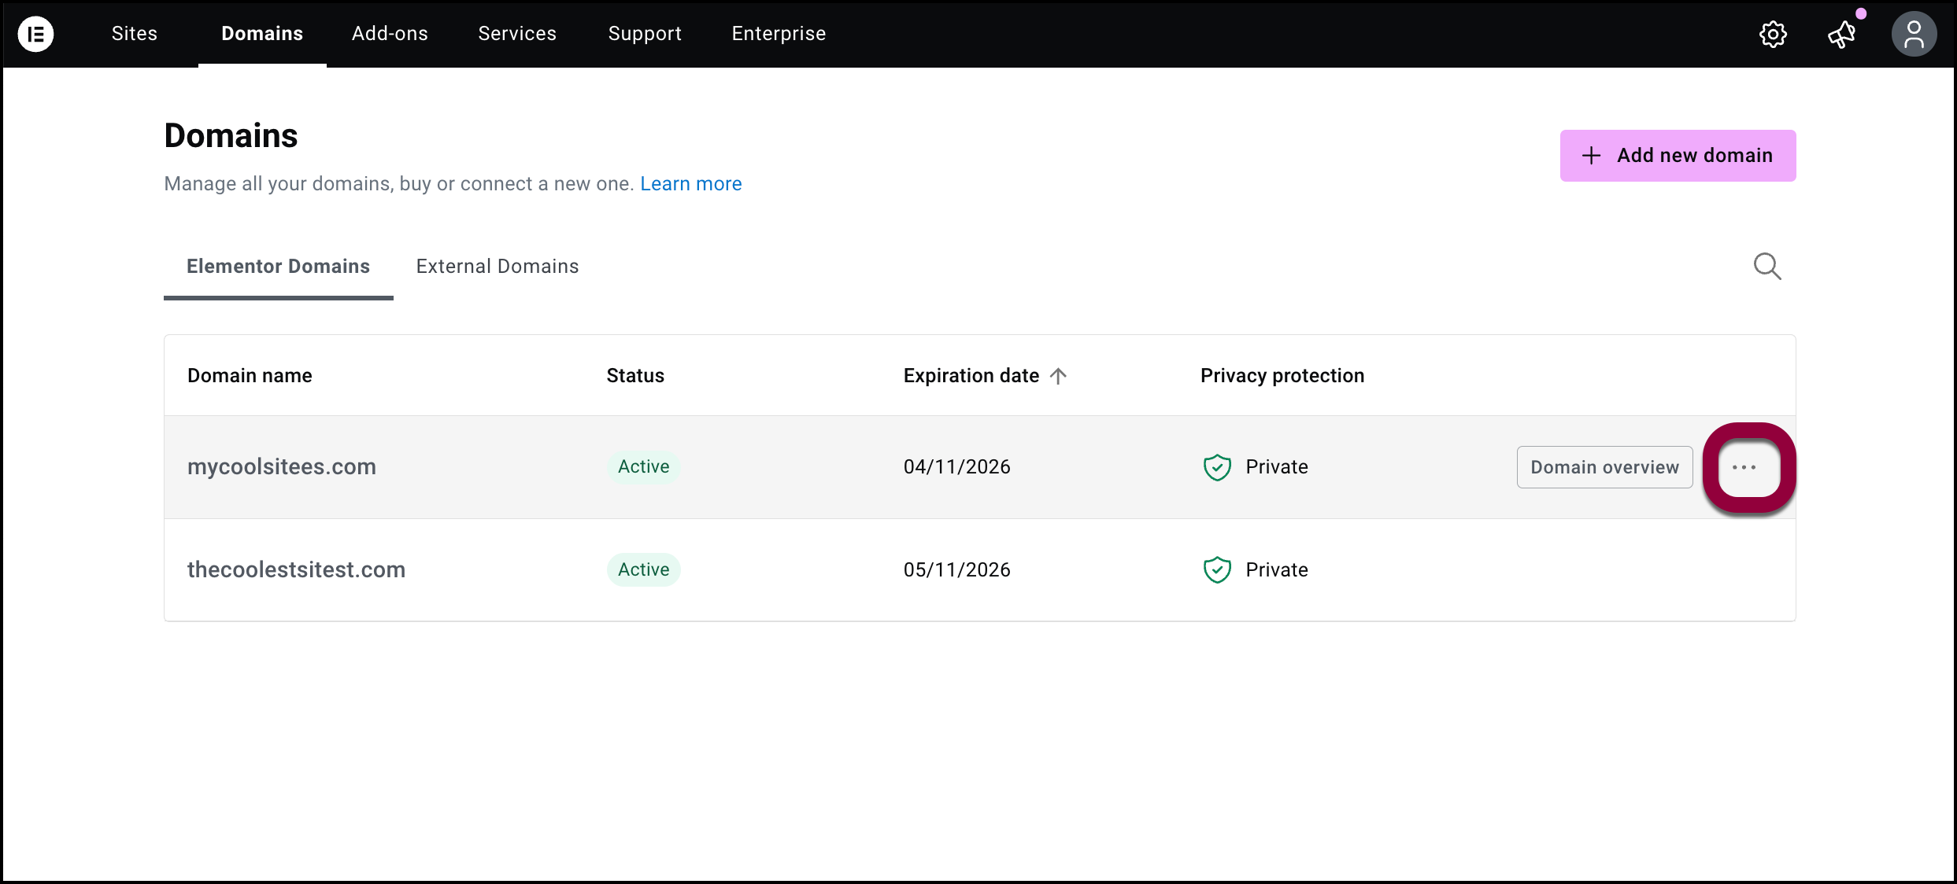The height and width of the screenshot is (884, 1957).
Task: Click the domain search magnifier icon
Action: pos(1766,267)
